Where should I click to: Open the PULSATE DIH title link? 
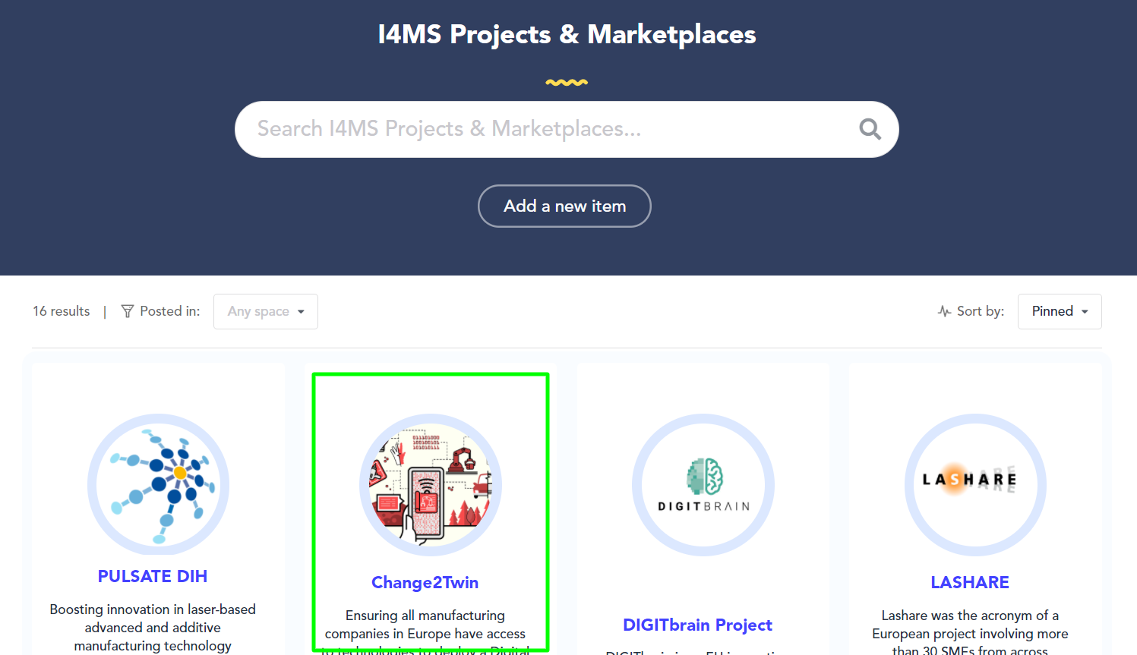pyautogui.click(x=153, y=576)
